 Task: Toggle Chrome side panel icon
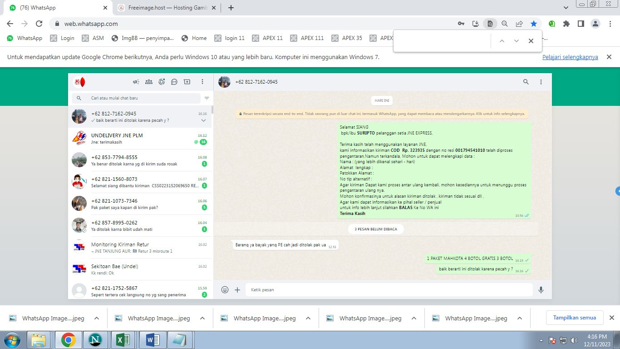pos(581,24)
